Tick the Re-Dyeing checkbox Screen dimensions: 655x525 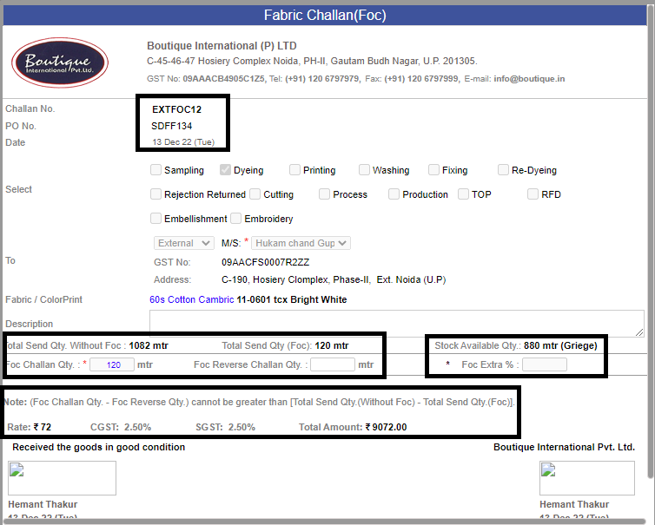coord(503,170)
